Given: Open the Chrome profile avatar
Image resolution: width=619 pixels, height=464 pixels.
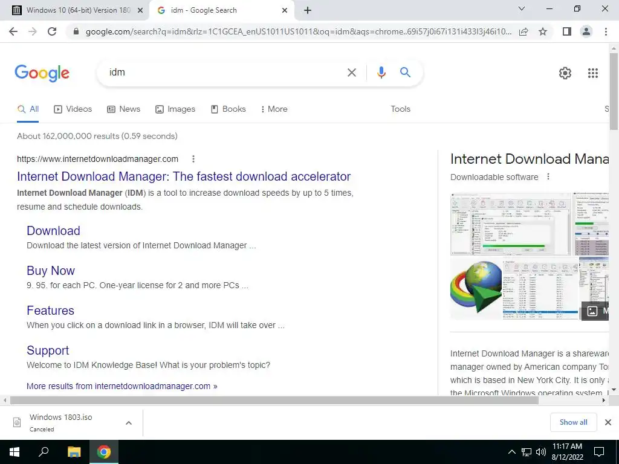Looking at the screenshot, I should pyautogui.click(x=586, y=31).
